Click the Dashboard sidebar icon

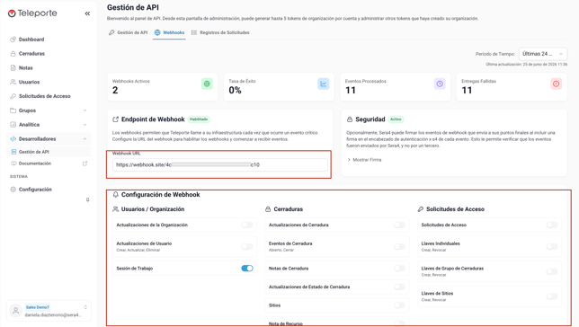13,40
